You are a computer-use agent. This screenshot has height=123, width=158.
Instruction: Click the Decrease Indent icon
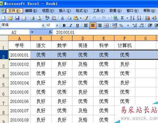150,26
